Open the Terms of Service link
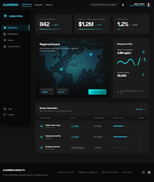Screen dimensions: 154x182 point(88,172)
